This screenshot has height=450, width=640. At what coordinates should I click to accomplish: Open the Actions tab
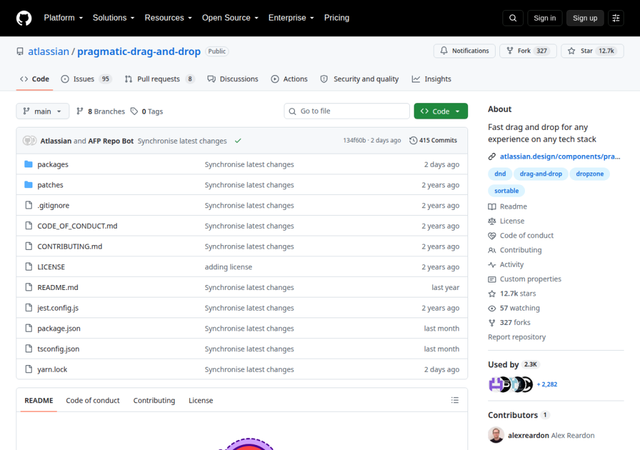289,79
